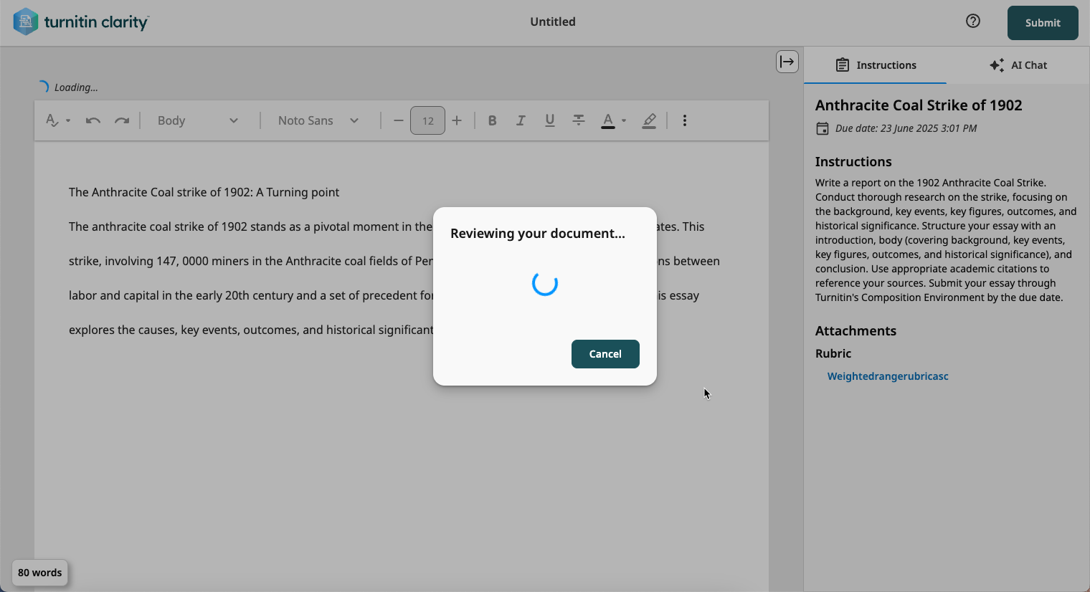Toggle italic formatting
Image resolution: width=1090 pixels, height=592 pixels.
(521, 120)
